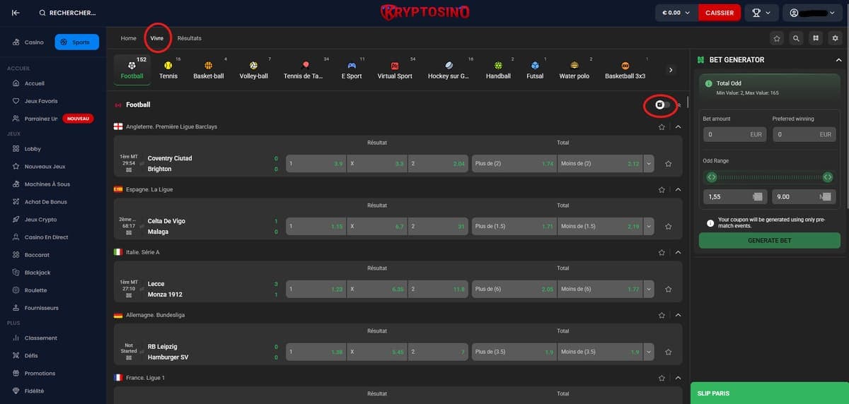Favorite the RB Leipzig vs Hamburger match
The width and height of the screenshot is (849, 404).
(x=669, y=352)
